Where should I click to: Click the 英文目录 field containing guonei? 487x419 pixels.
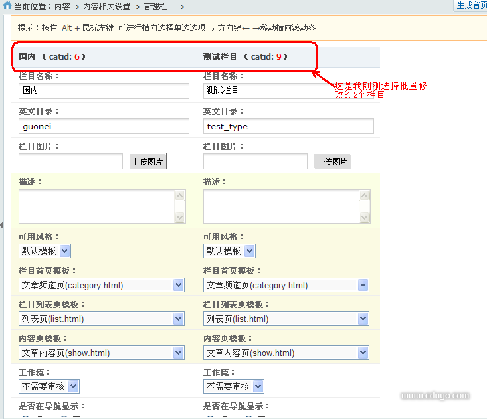[x=104, y=126]
